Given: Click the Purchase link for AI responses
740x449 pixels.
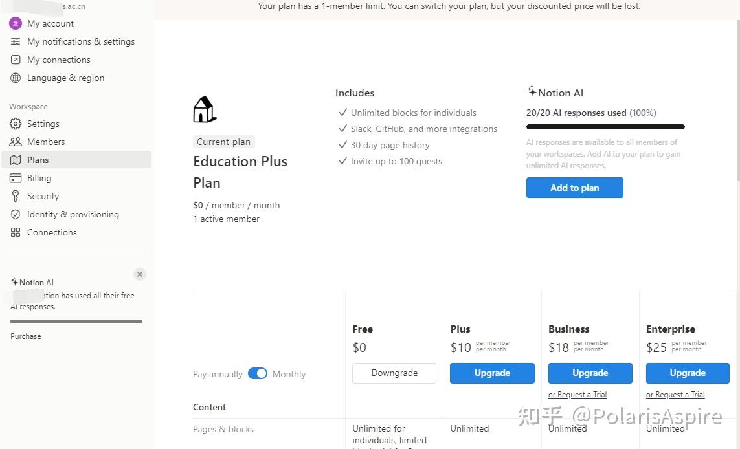Looking at the screenshot, I should (25, 336).
